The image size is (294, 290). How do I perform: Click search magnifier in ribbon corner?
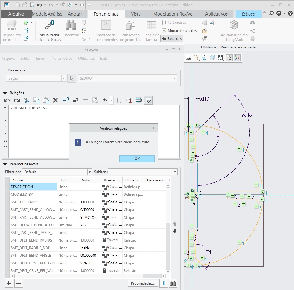point(271,13)
